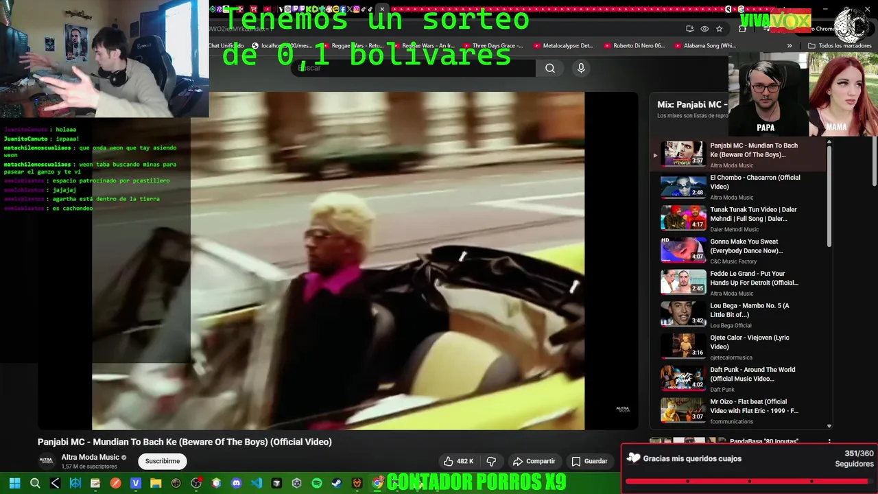Open Spotify from the taskbar
The width and height of the screenshot is (878, 494).
[x=317, y=483]
